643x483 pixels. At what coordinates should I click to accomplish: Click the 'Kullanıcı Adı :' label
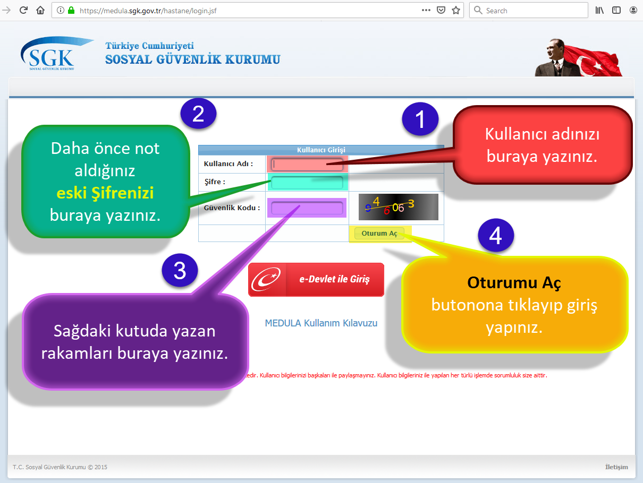(229, 164)
